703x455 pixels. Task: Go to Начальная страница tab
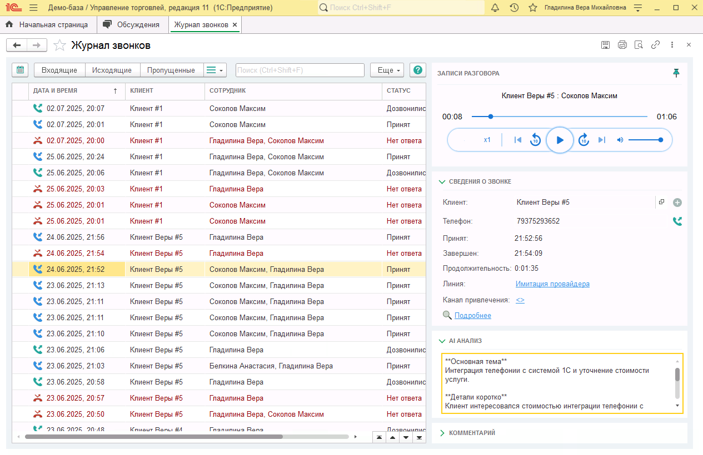click(48, 25)
